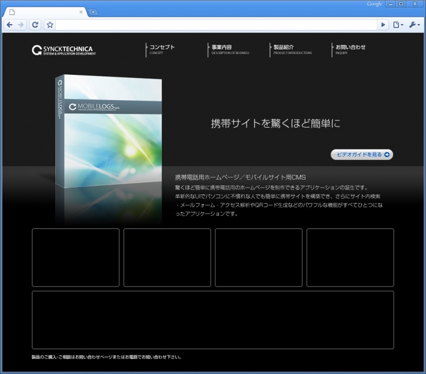The height and width of the screenshot is (374, 426).
Task: Click the first empty panel box
Action: click(75, 257)
